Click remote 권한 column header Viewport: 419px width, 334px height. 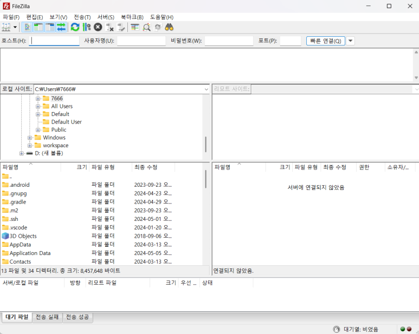click(x=370, y=167)
